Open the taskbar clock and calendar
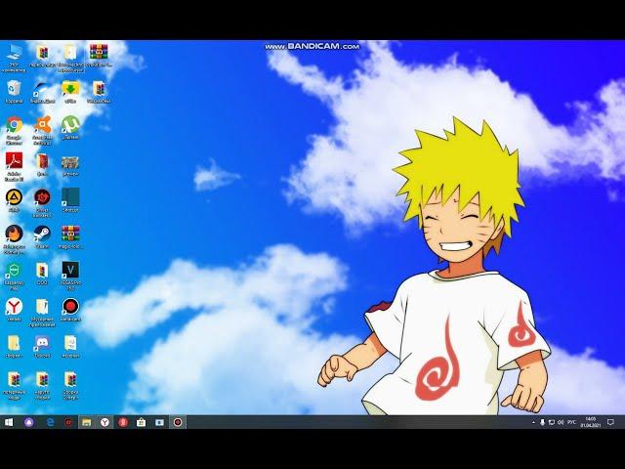The height and width of the screenshot is (469, 625). point(590,422)
